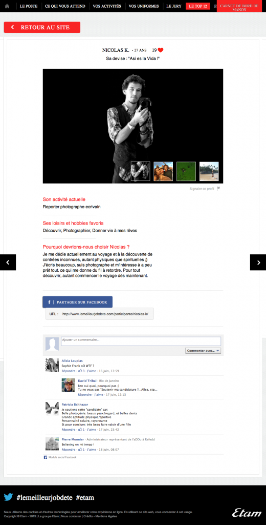Select the green field photo thumbnail
Viewport: 266px width, 525px height.
186,171
